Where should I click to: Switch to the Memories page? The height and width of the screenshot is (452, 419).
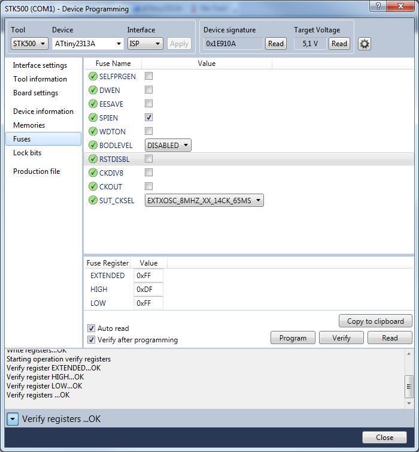click(29, 125)
